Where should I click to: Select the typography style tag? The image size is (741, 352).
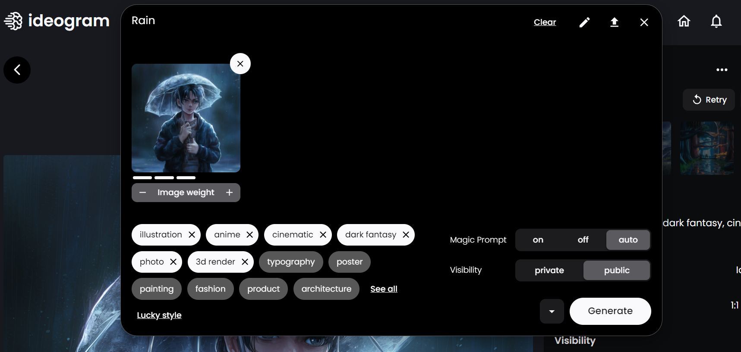[x=291, y=262]
